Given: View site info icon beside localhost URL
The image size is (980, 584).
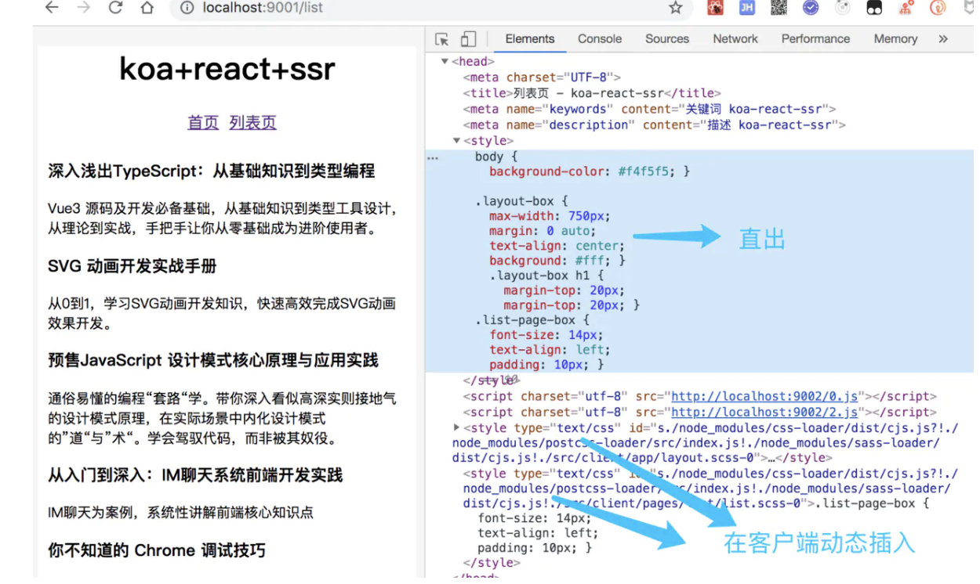Looking at the screenshot, I should tap(187, 8).
